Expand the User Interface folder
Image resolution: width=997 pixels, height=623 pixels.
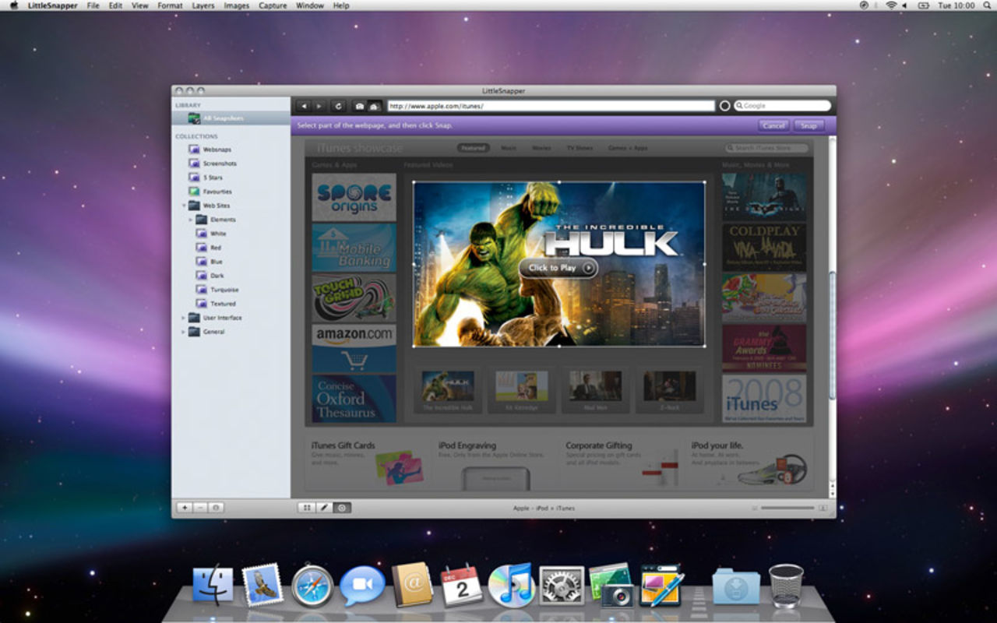point(184,318)
